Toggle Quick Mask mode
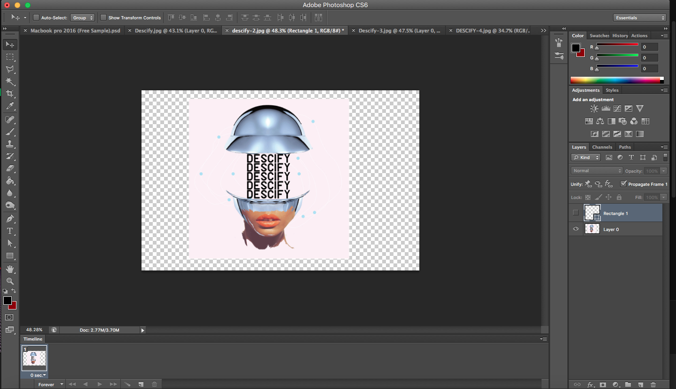This screenshot has height=389, width=676. pyautogui.click(x=9, y=318)
